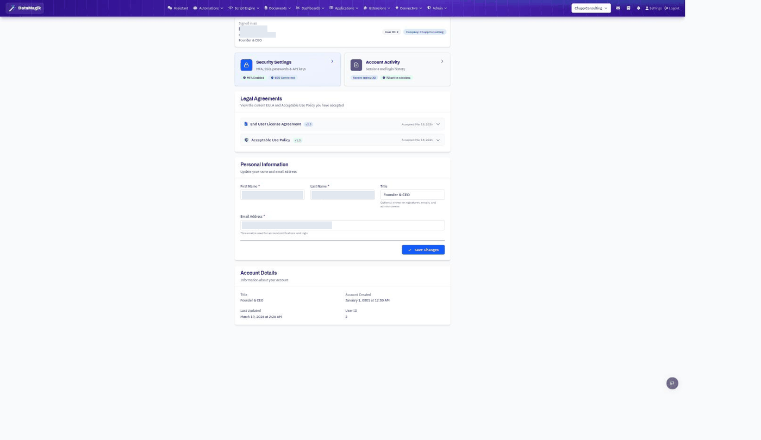Open the Connectors dropdown
Screen dimensions: 761x440
coord(408,8)
